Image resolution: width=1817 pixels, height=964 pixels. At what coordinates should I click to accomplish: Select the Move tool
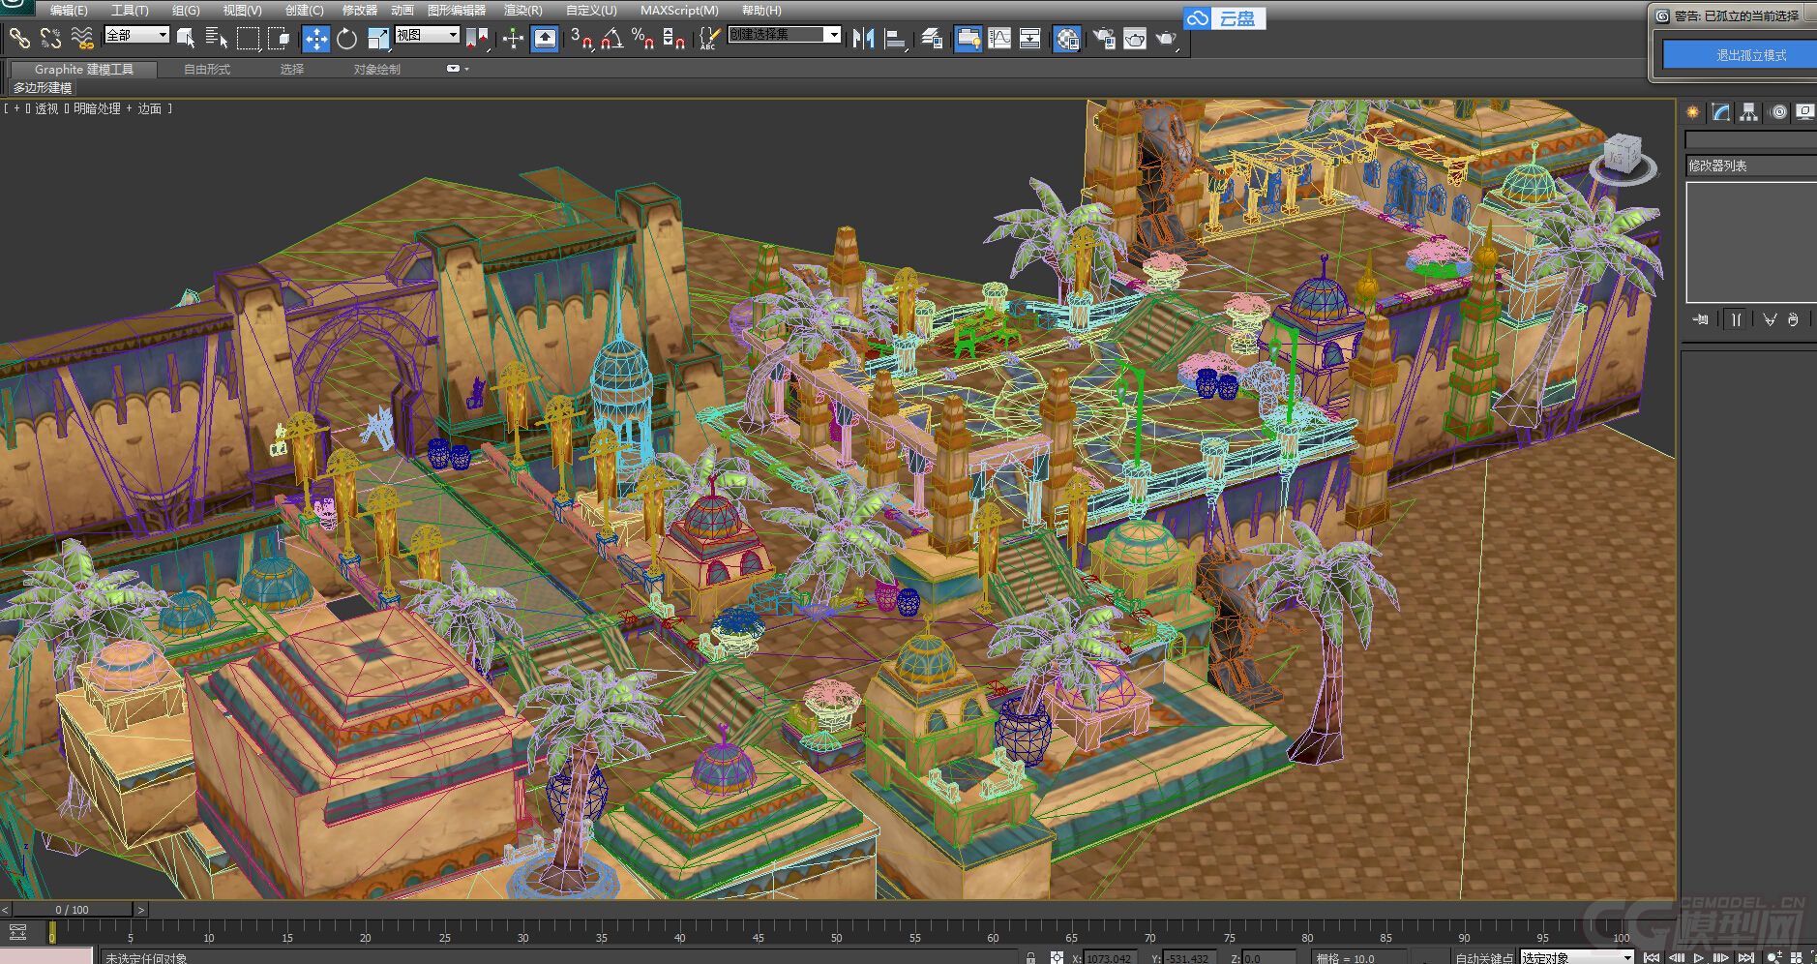(x=316, y=39)
